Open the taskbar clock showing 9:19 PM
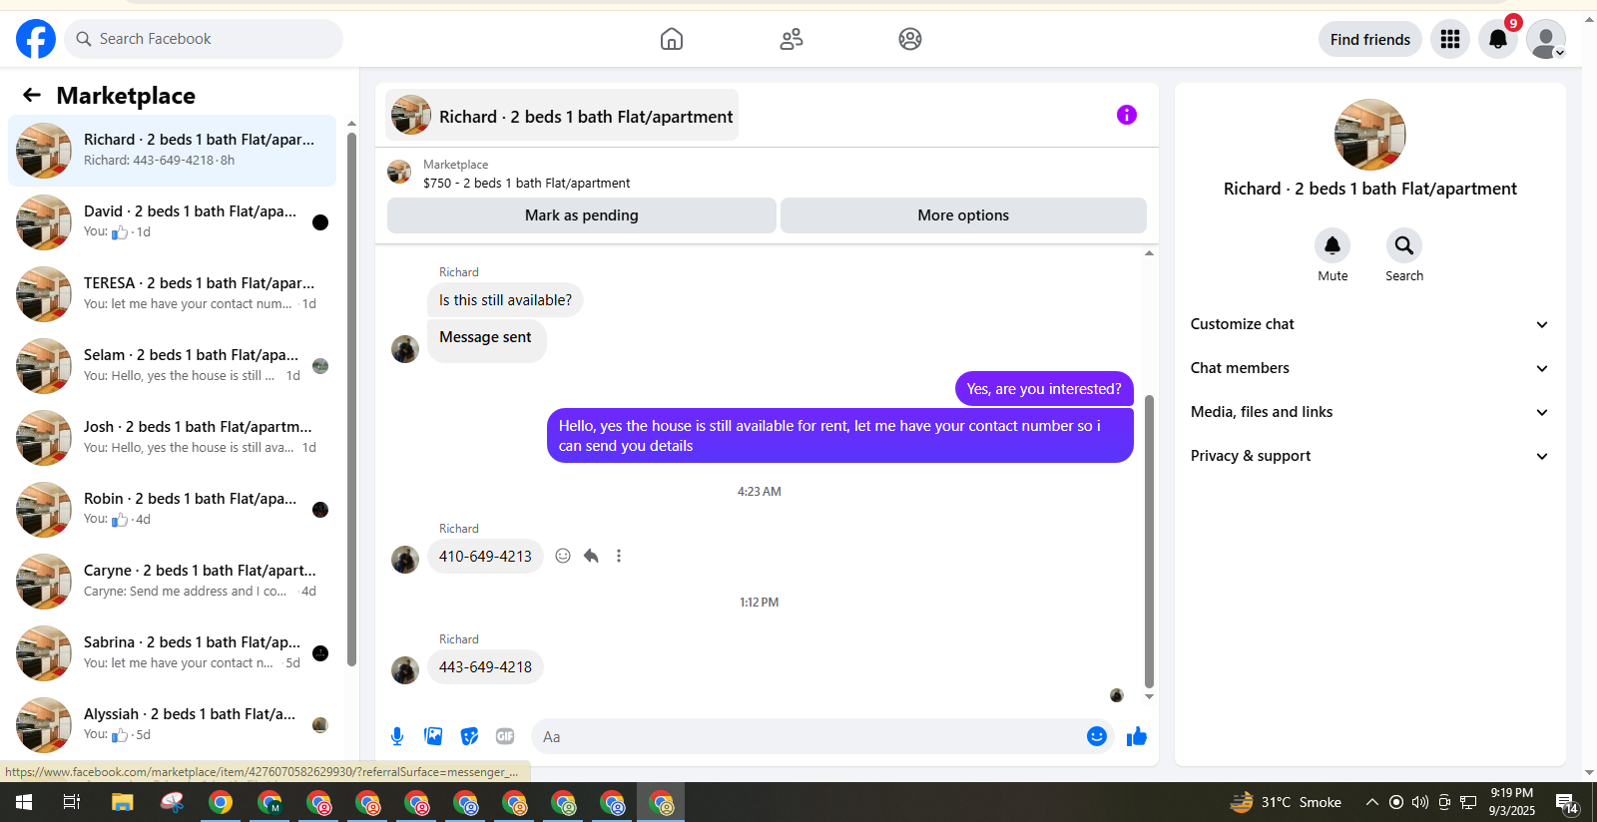Viewport: 1597px width, 822px height. (x=1512, y=802)
